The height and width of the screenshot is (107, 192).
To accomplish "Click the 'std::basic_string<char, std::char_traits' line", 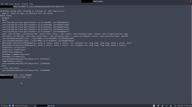I will [x=65, y=36].
